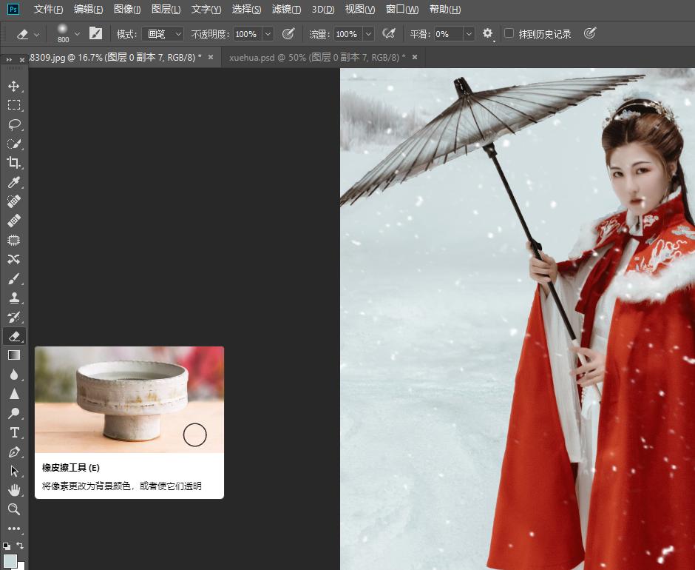Open the 模式 dropdown showing 画笔
The width and height of the screenshot is (695, 570).
coord(163,34)
